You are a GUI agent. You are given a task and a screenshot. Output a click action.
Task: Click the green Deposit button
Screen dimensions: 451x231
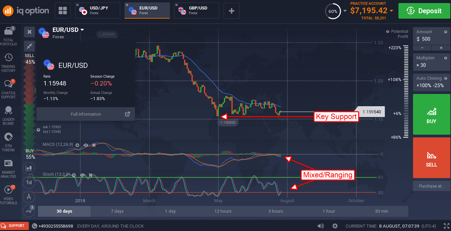[425, 11]
